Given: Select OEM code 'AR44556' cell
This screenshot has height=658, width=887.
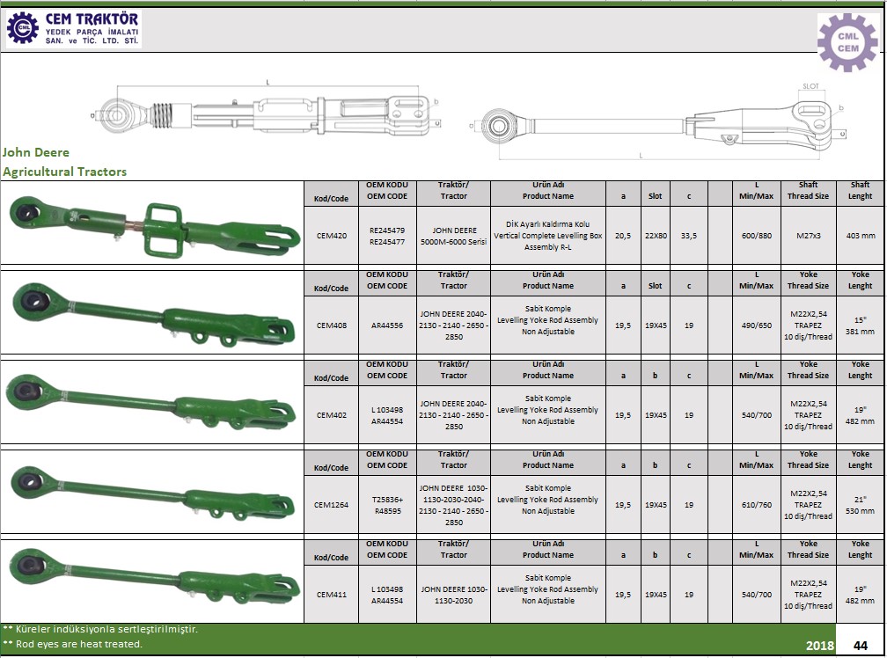Looking at the screenshot, I should click(387, 325).
